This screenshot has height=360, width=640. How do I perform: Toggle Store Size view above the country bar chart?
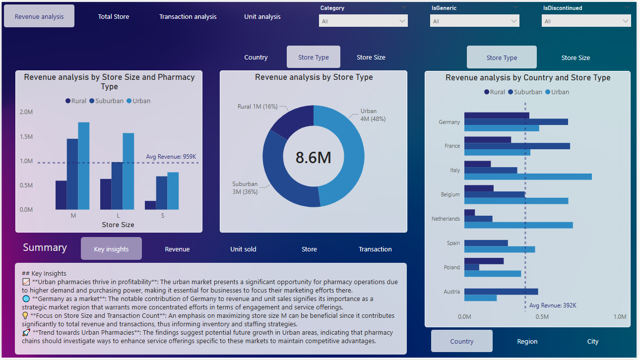pos(576,58)
